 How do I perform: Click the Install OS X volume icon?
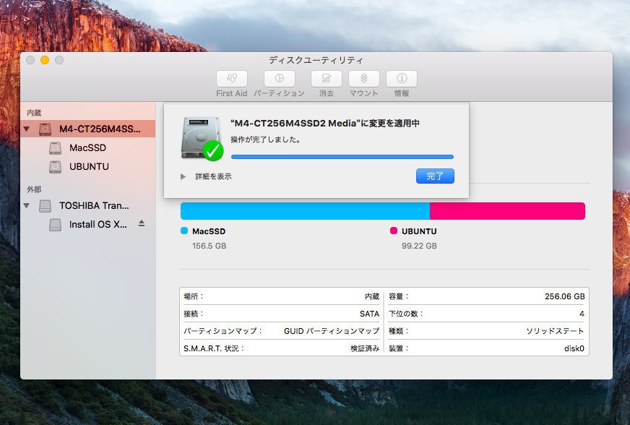point(55,225)
